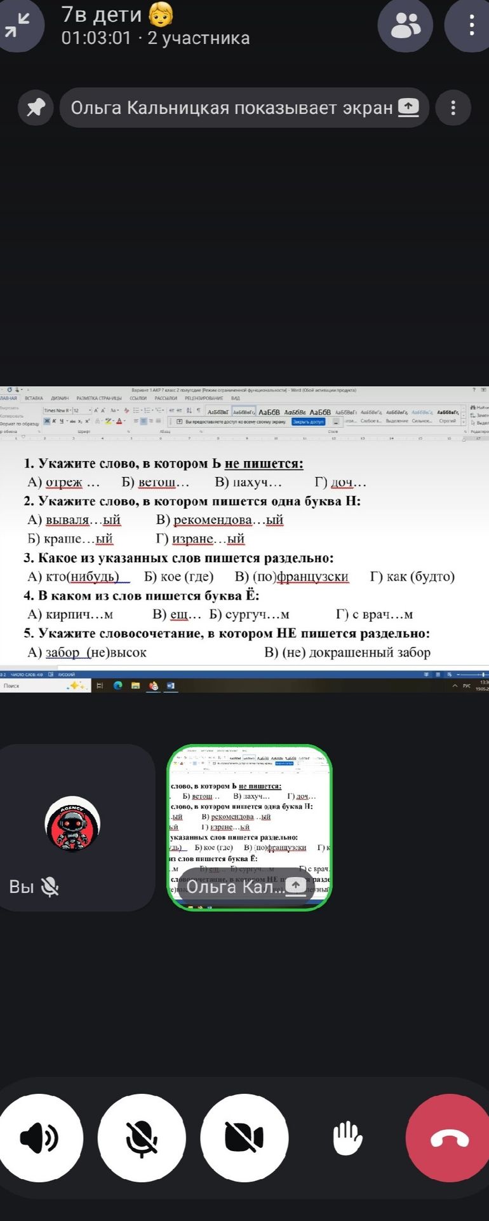Open РЕЦЕНЗИРОВАНИЕ tab in Word ribbon
489x1221 pixels.
(x=204, y=398)
